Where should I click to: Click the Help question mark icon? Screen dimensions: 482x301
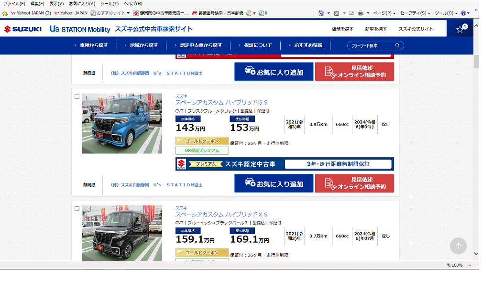point(463,13)
